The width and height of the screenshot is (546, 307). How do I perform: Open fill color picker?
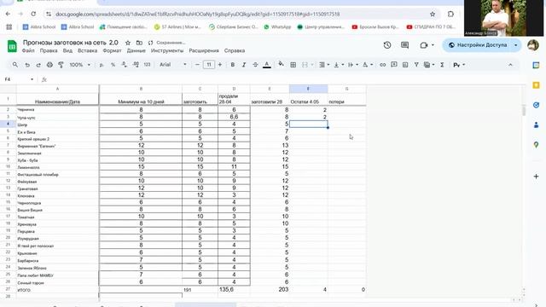point(281,64)
